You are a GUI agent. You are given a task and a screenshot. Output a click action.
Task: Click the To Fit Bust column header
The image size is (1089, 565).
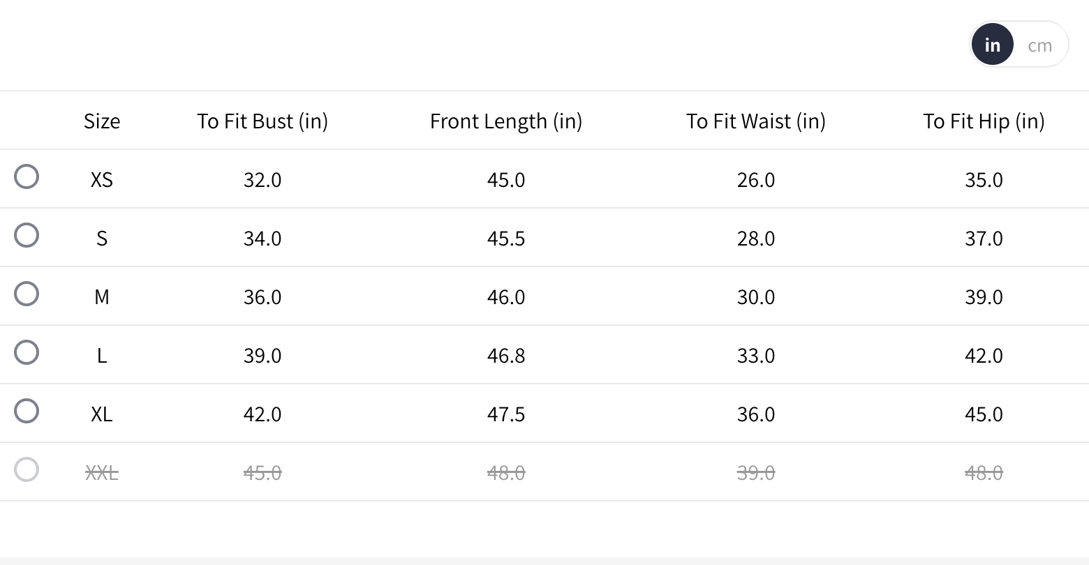click(262, 121)
